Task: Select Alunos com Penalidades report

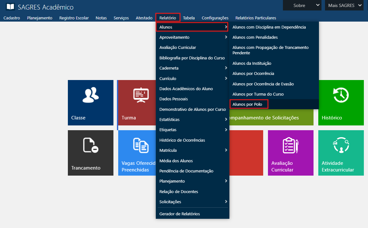Action: tap(255, 37)
